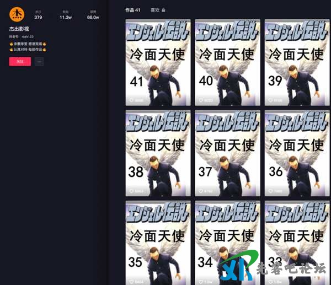The width and height of the screenshot is (331, 285).
Task: Click the heart icon on video 36
Action: 270,191
